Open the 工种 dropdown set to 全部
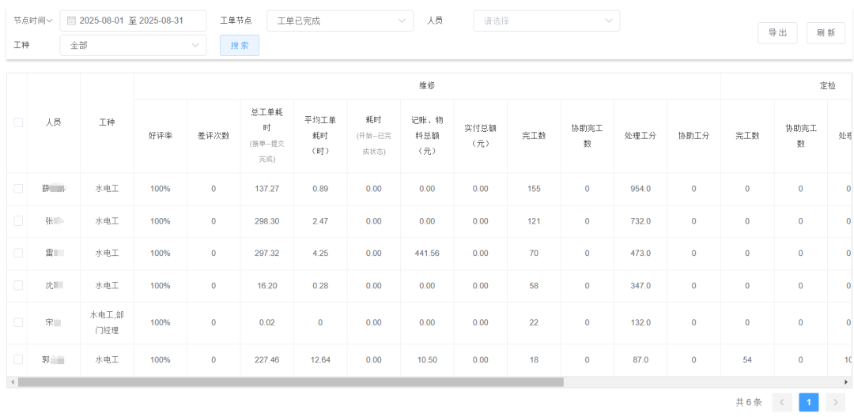This screenshot has height=417, width=854. [x=133, y=46]
